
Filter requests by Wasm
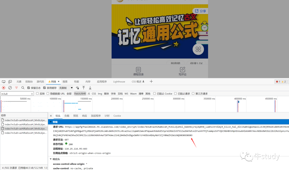click(133, 94)
